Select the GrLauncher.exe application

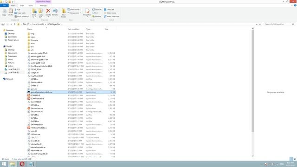37,108
